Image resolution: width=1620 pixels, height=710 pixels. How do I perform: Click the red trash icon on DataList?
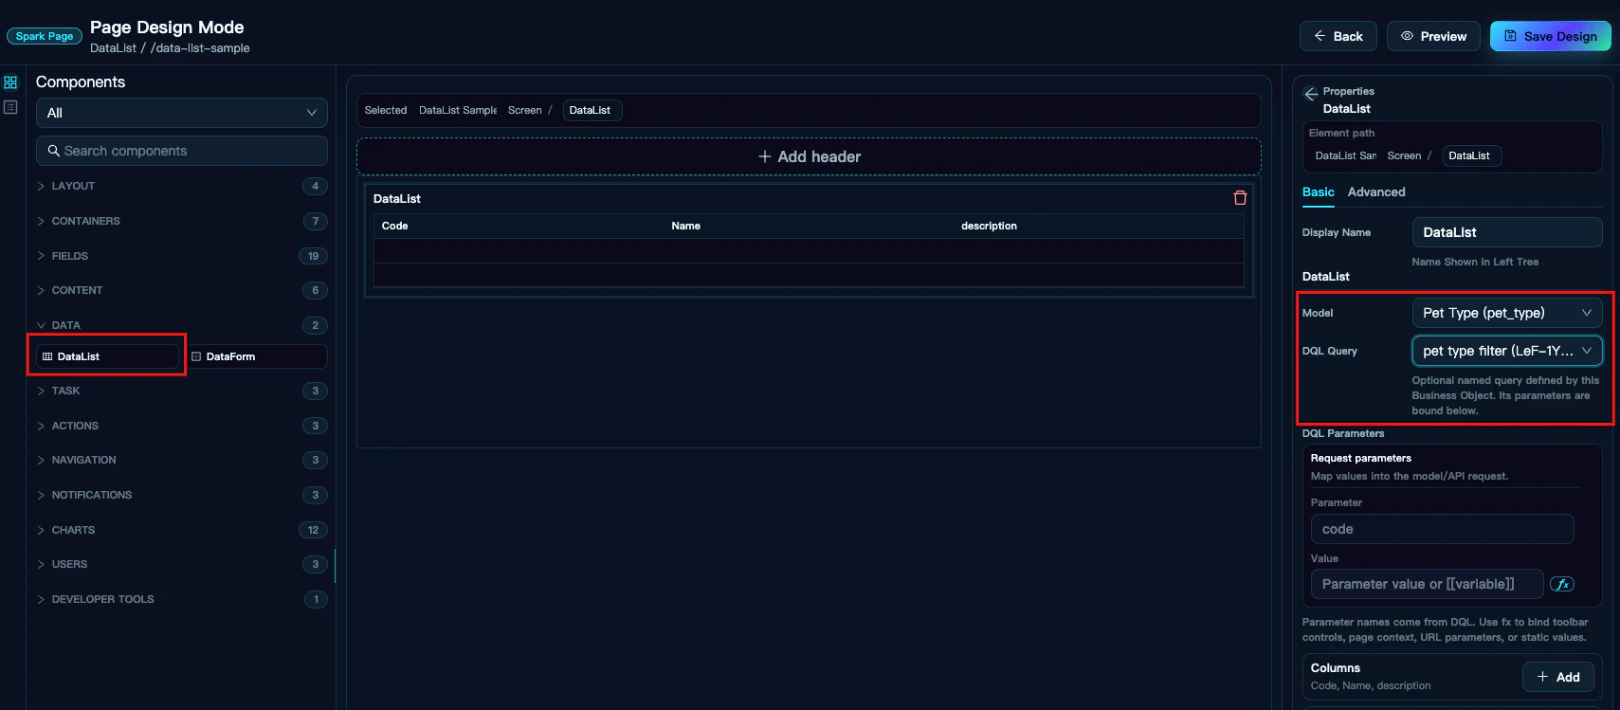[1240, 198]
